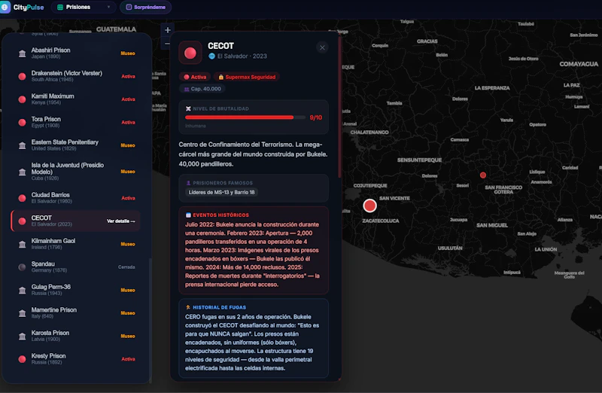
Task: Click Ver detalle link on CECOT row
Action: (x=120, y=221)
